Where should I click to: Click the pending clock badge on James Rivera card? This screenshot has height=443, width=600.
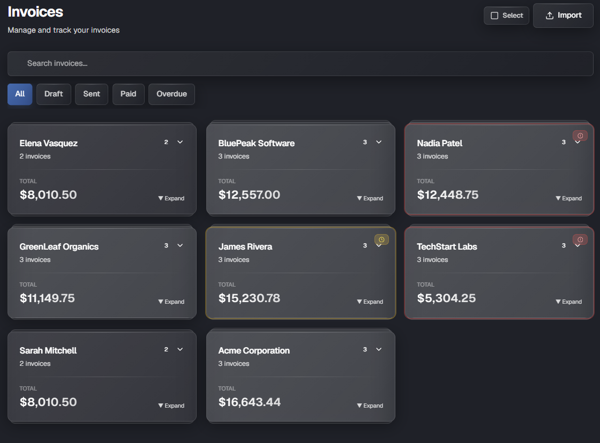pos(381,239)
